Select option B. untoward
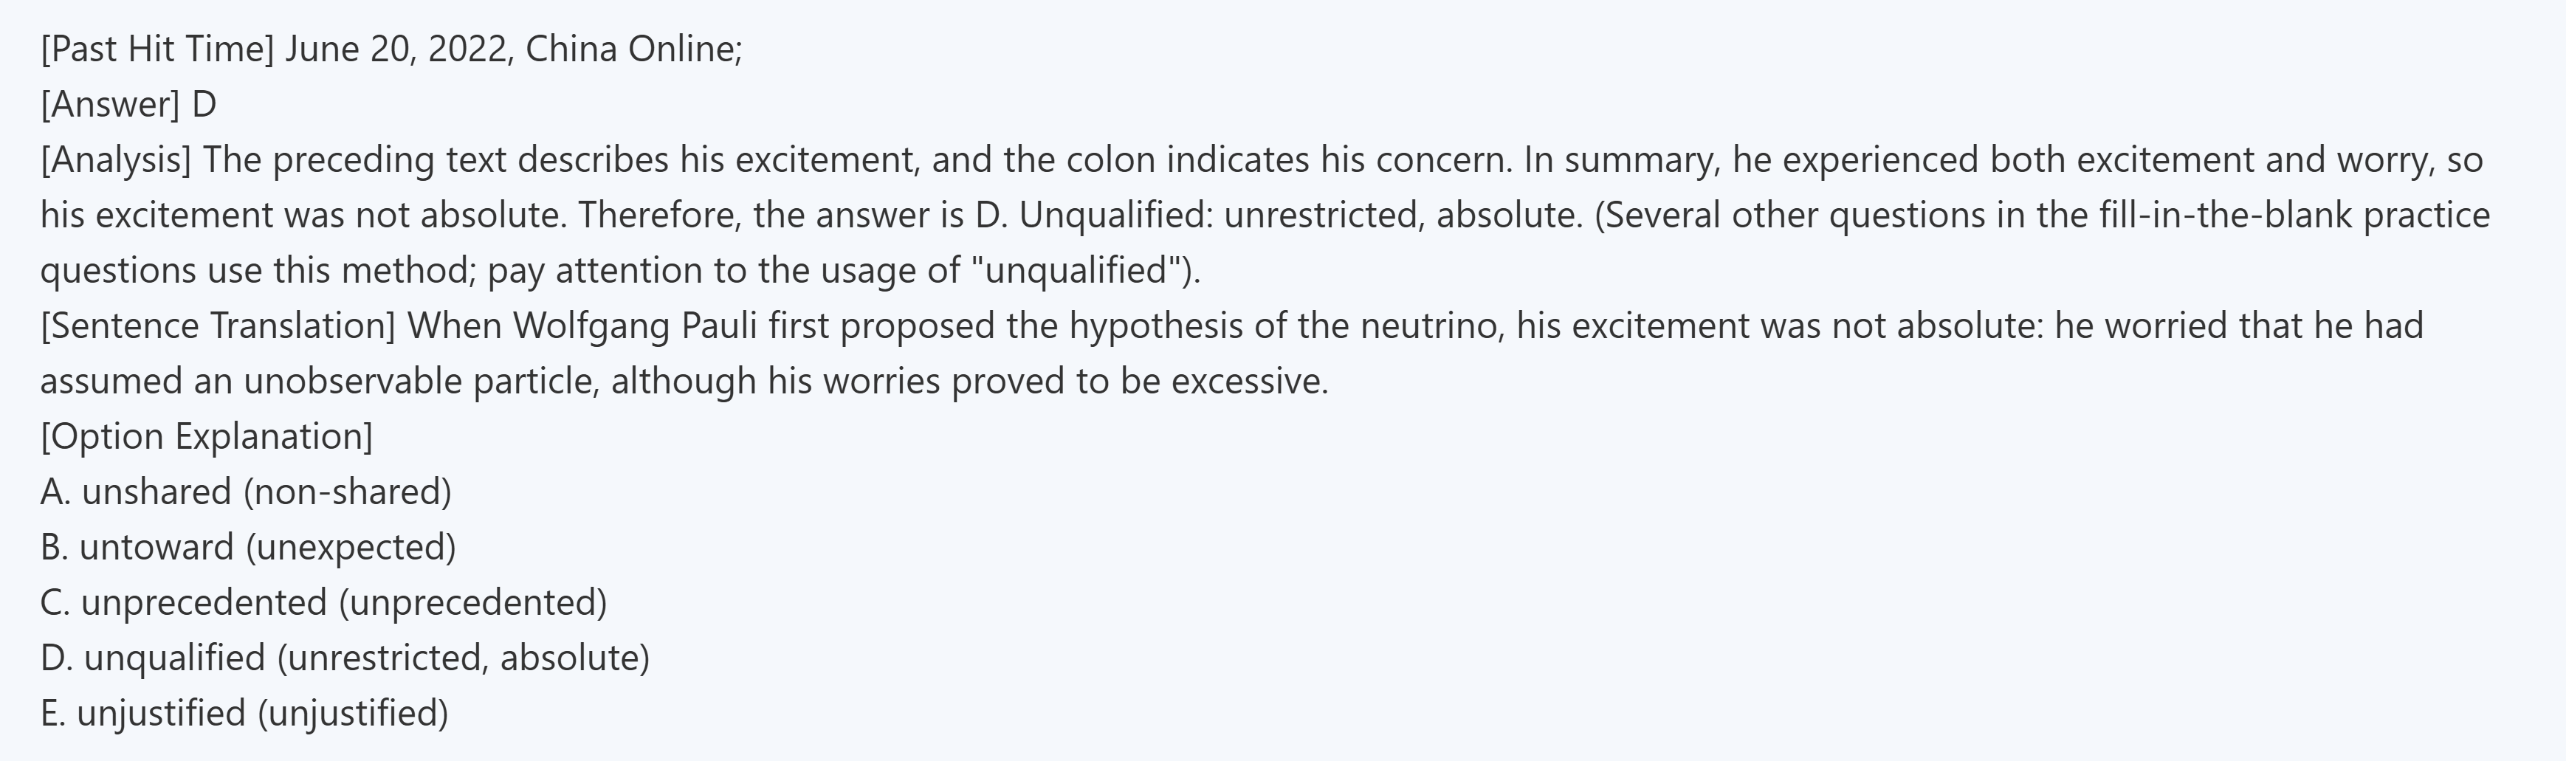The width and height of the screenshot is (2566, 761). pyautogui.click(x=156, y=548)
